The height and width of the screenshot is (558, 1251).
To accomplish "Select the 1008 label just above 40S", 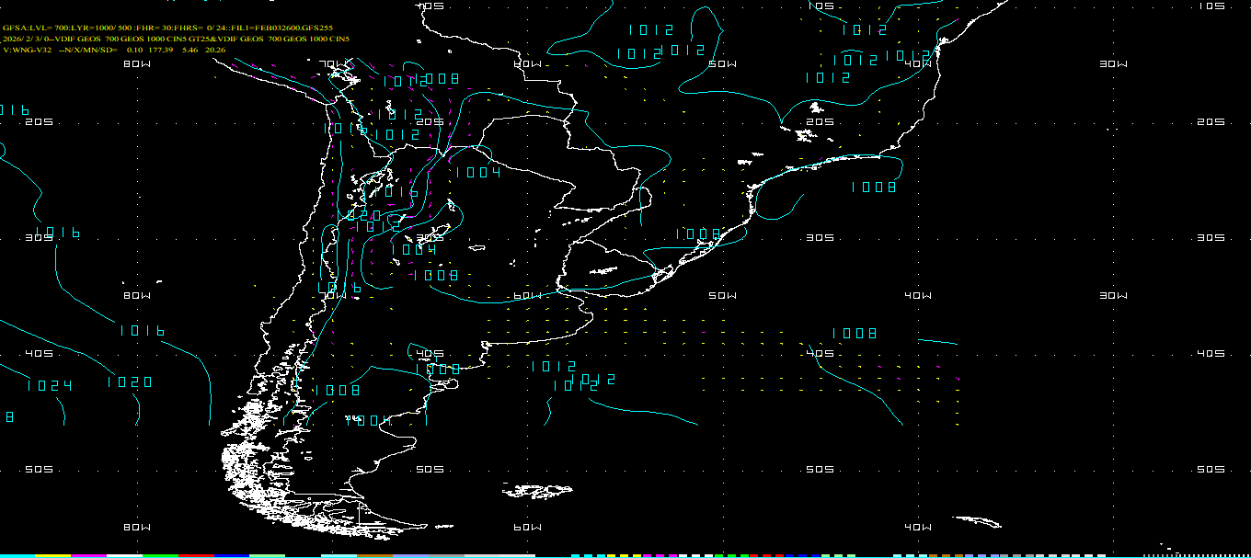I will (x=855, y=334).
